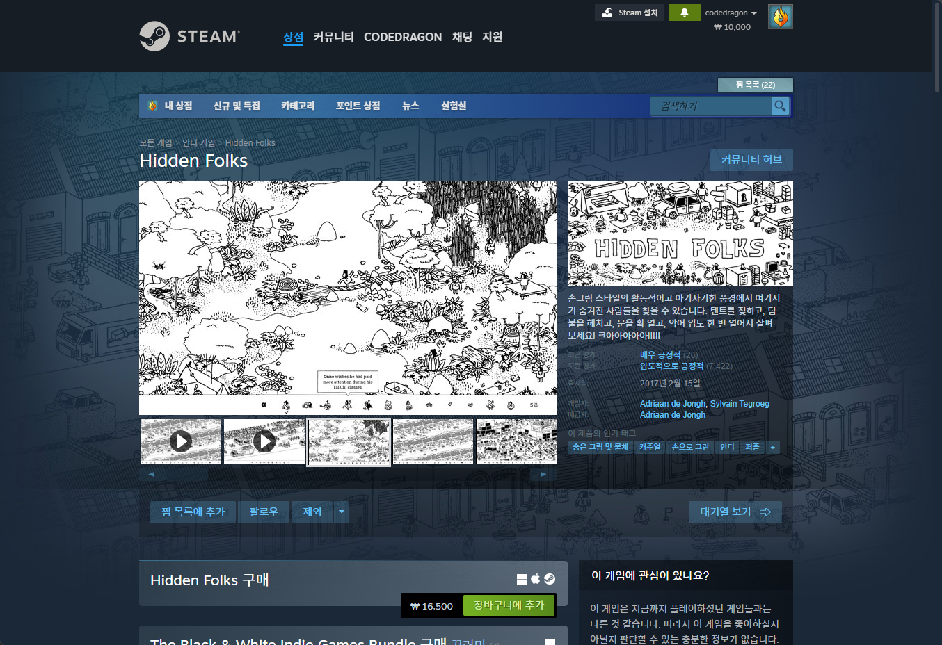Open developer Adriaan de Jongh link
942x645 pixels.
pyautogui.click(x=672, y=404)
